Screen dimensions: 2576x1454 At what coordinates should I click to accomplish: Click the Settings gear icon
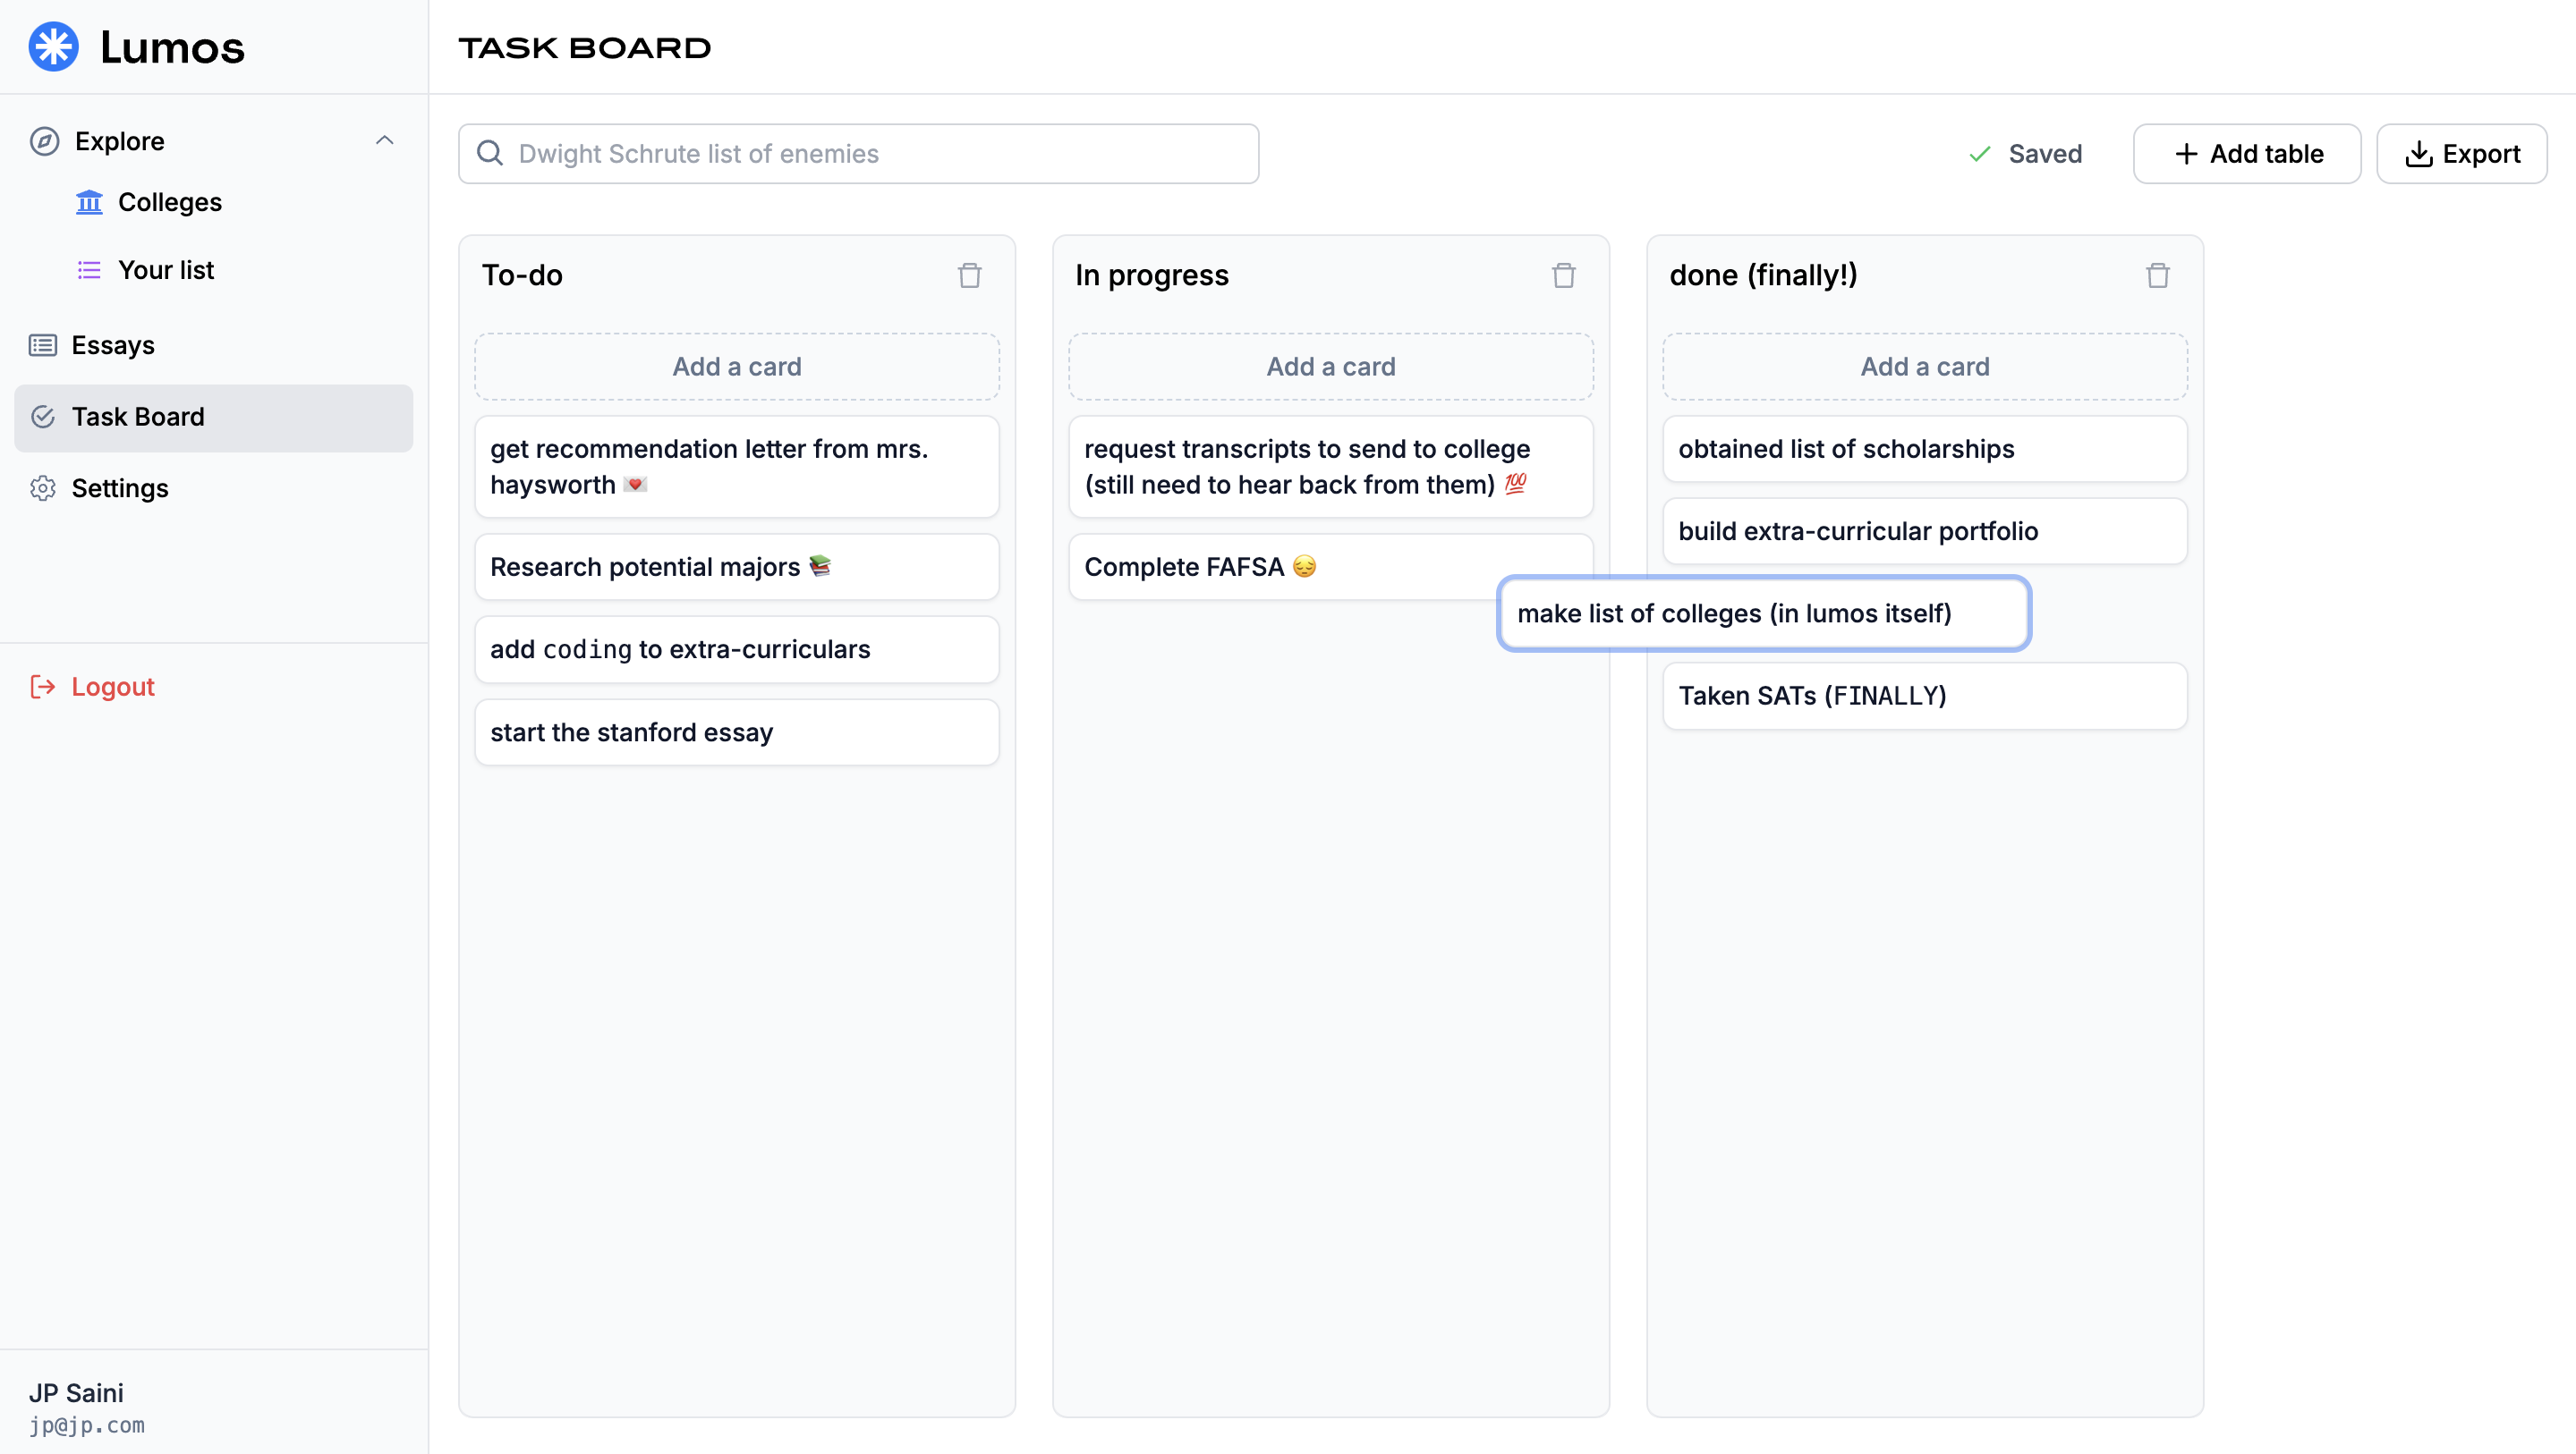43,488
